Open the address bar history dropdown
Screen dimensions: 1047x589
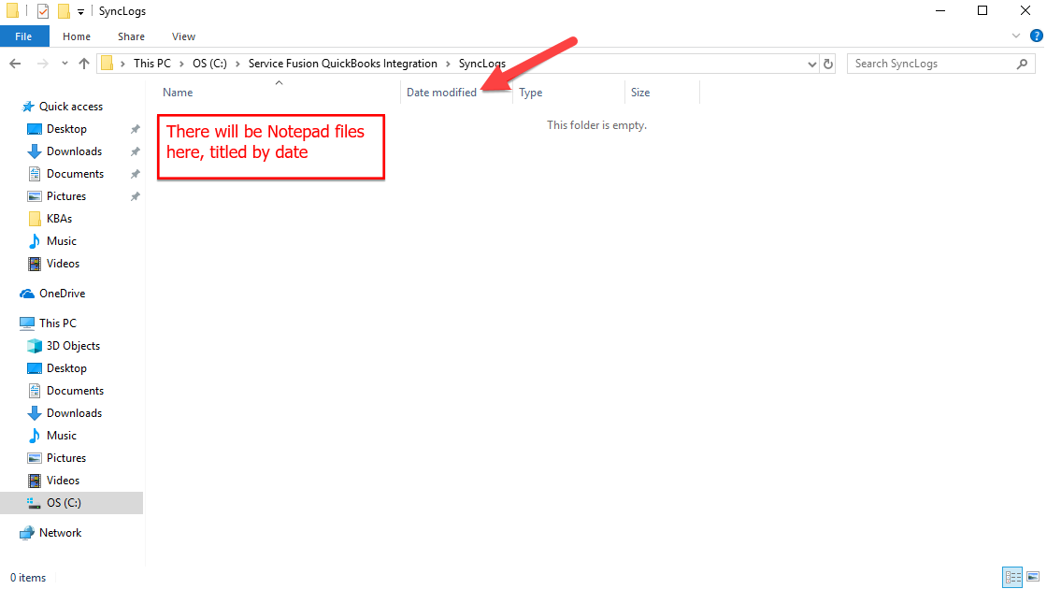coord(812,65)
